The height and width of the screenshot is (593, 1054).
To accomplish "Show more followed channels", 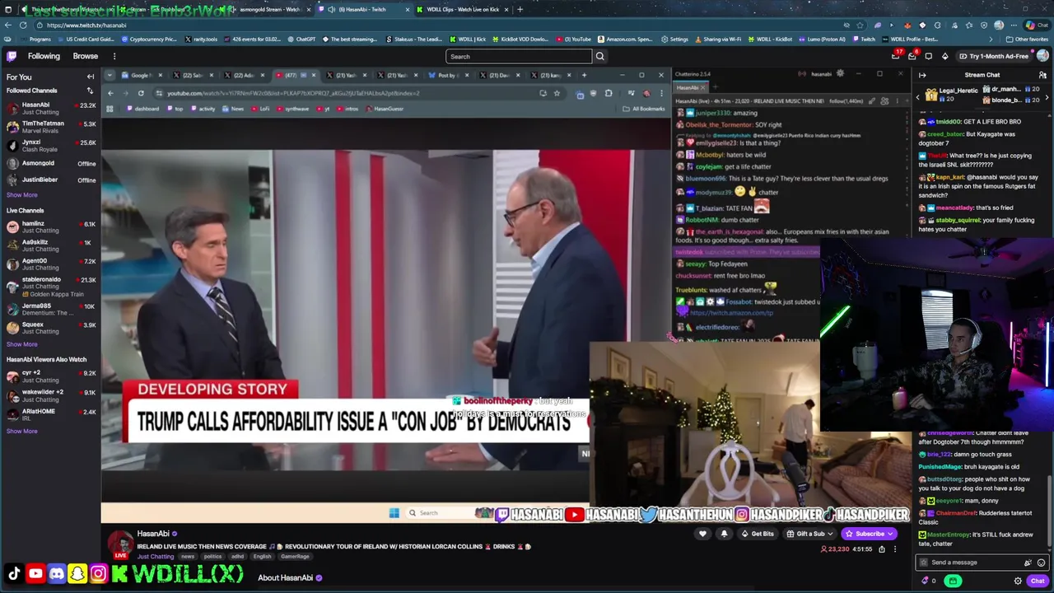I will (22, 195).
